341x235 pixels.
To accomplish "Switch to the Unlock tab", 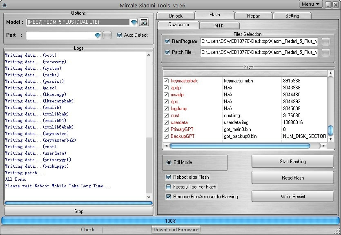I will pyautogui.click(x=176, y=16).
